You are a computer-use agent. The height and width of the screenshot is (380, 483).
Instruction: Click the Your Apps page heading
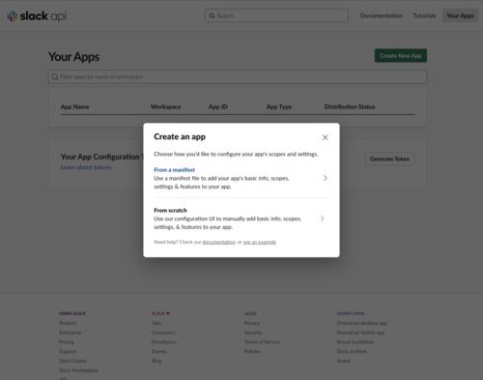click(73, 57)
